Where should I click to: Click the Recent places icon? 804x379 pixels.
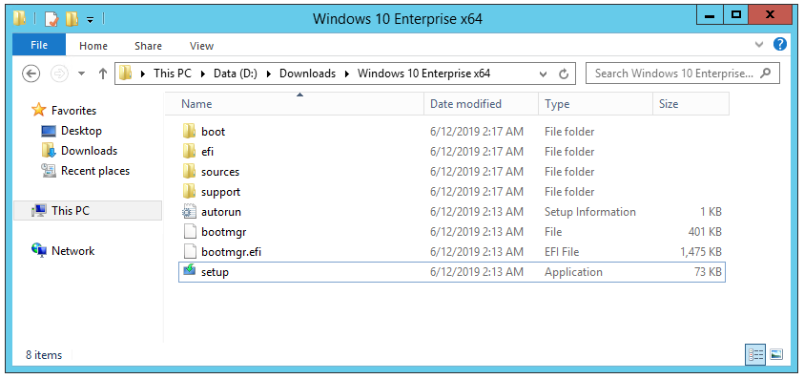tap(49, 171)
